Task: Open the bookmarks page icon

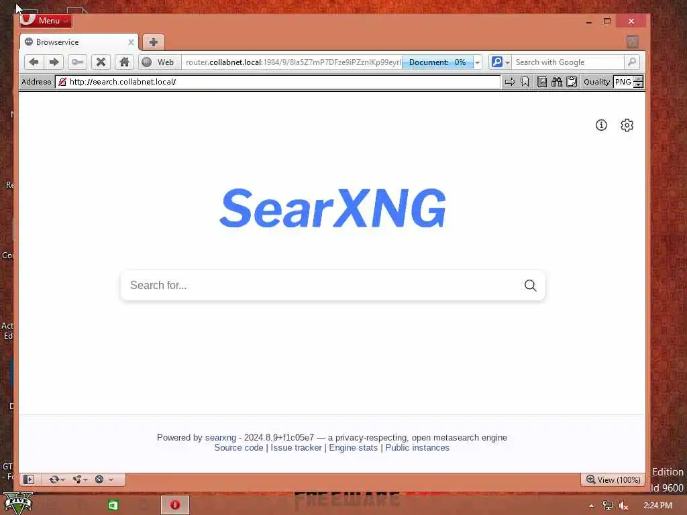Action: (542, 82)
